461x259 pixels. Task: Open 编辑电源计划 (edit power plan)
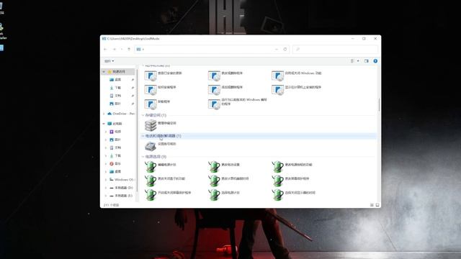[161, 166]
